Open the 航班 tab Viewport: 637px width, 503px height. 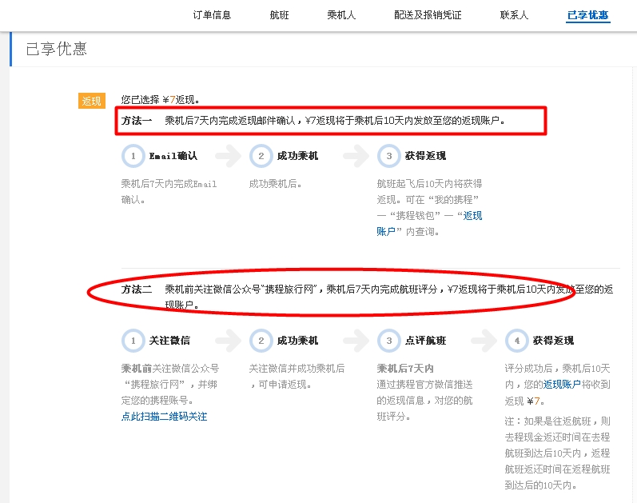pyautogui.click(x=280, y=15)
